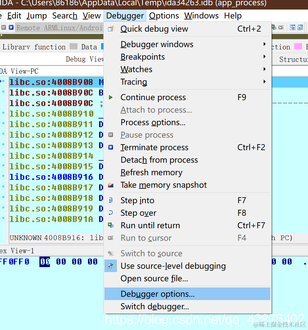
Task: Select Use source-level debugging entry
Action: coord(187,266)
